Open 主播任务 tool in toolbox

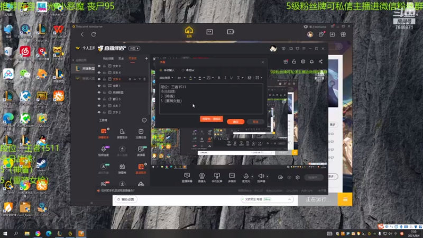click(141, 133)
